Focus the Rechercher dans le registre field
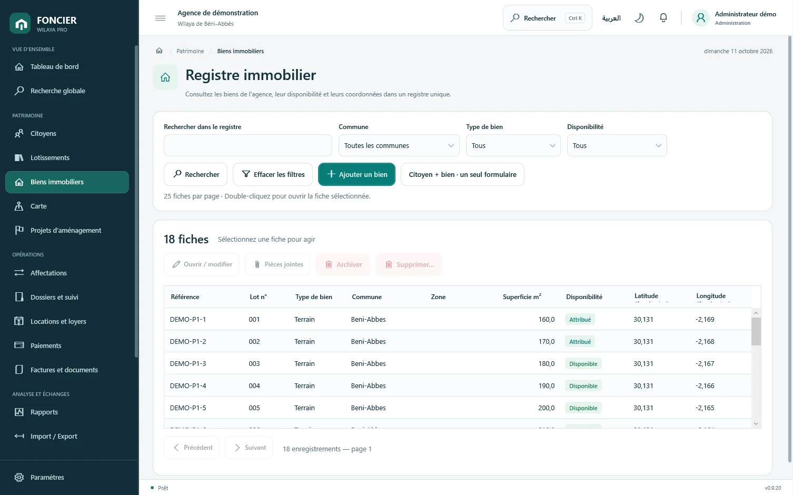Screen dimensions: 793x495 (x=248, y=146)
